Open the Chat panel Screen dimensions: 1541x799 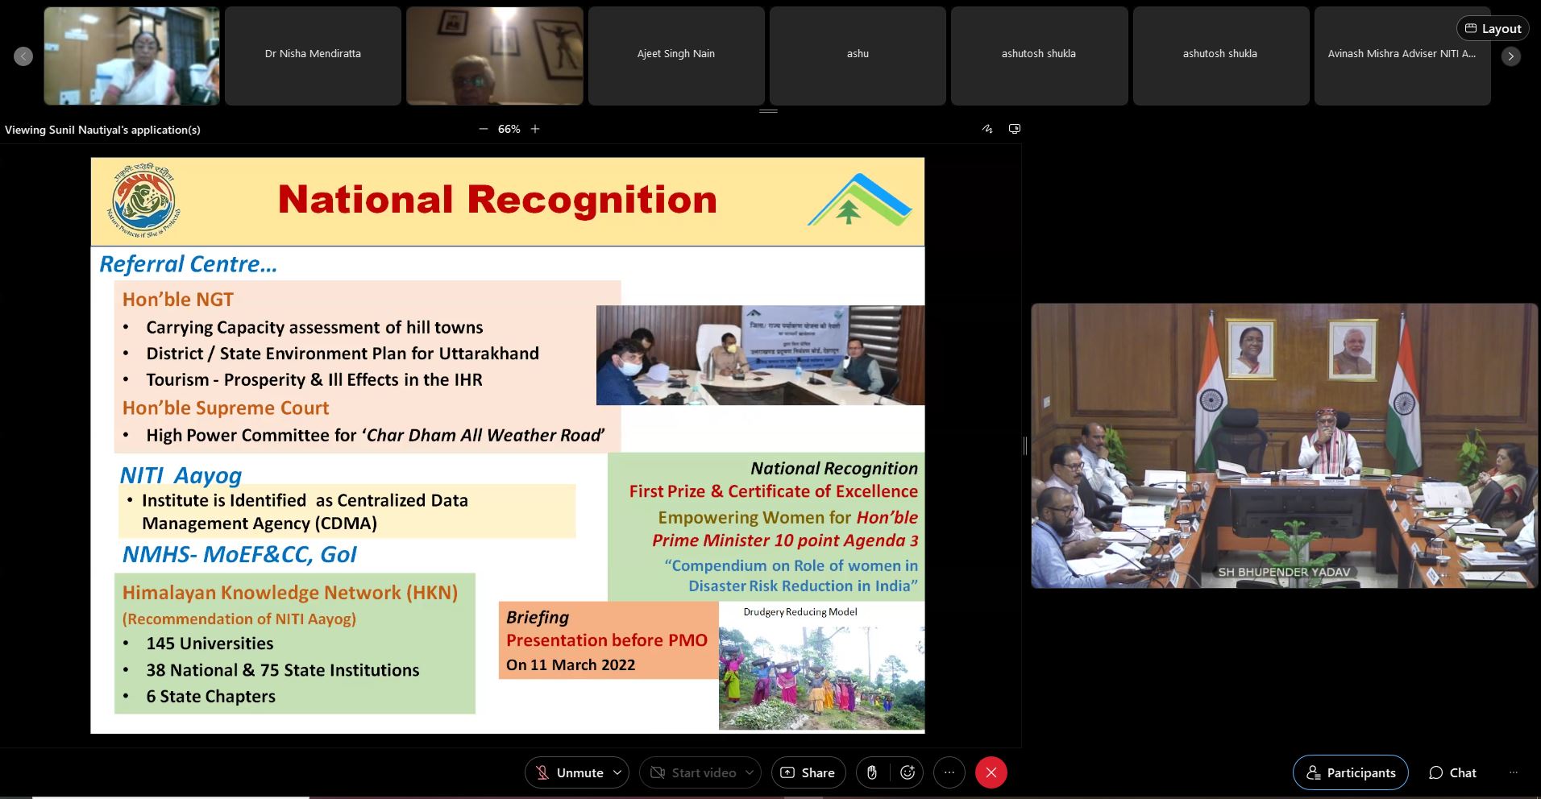(1452, 772)
